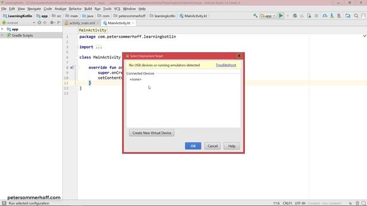367x206 pixels.
Task: Open the Navigate menu
Action: (34, 9)
